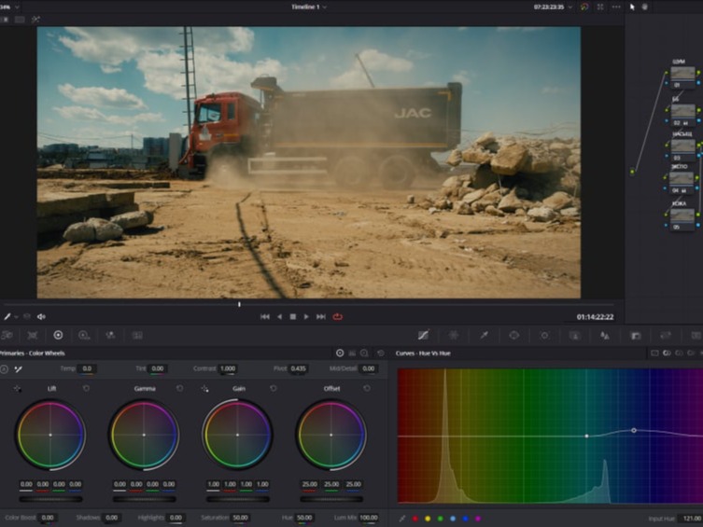
Task: Select the pointer tool in node editor
Action: coord(632,7)
